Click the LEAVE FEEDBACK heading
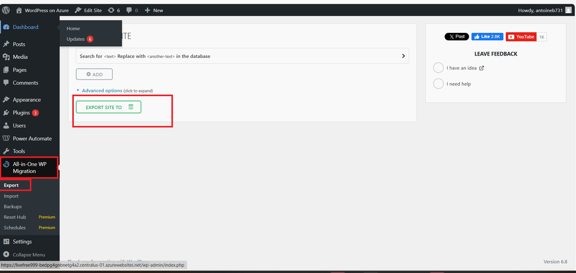576x273 pixels. tap(496, 54)
